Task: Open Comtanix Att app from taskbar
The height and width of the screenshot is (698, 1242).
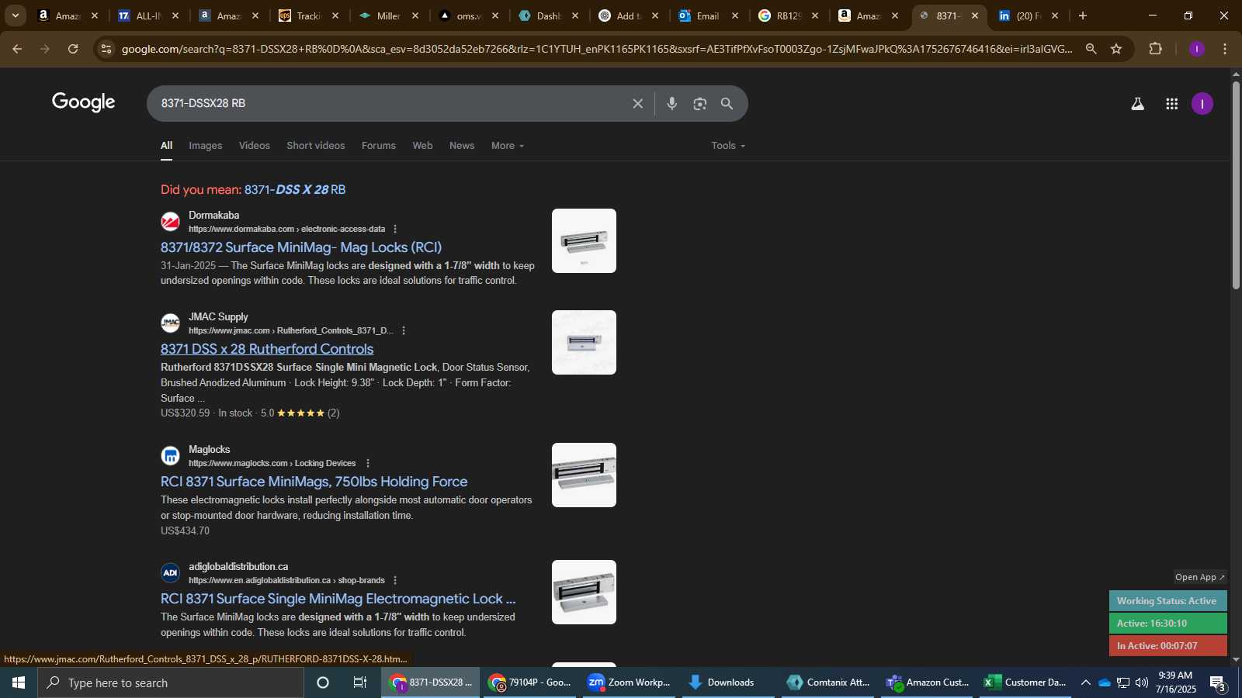Action: (x=828, y=682)
